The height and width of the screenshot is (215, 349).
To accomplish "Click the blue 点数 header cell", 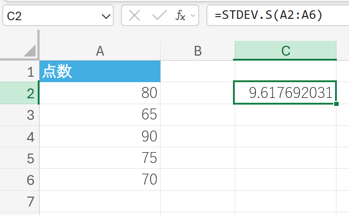I will point(100,72).
